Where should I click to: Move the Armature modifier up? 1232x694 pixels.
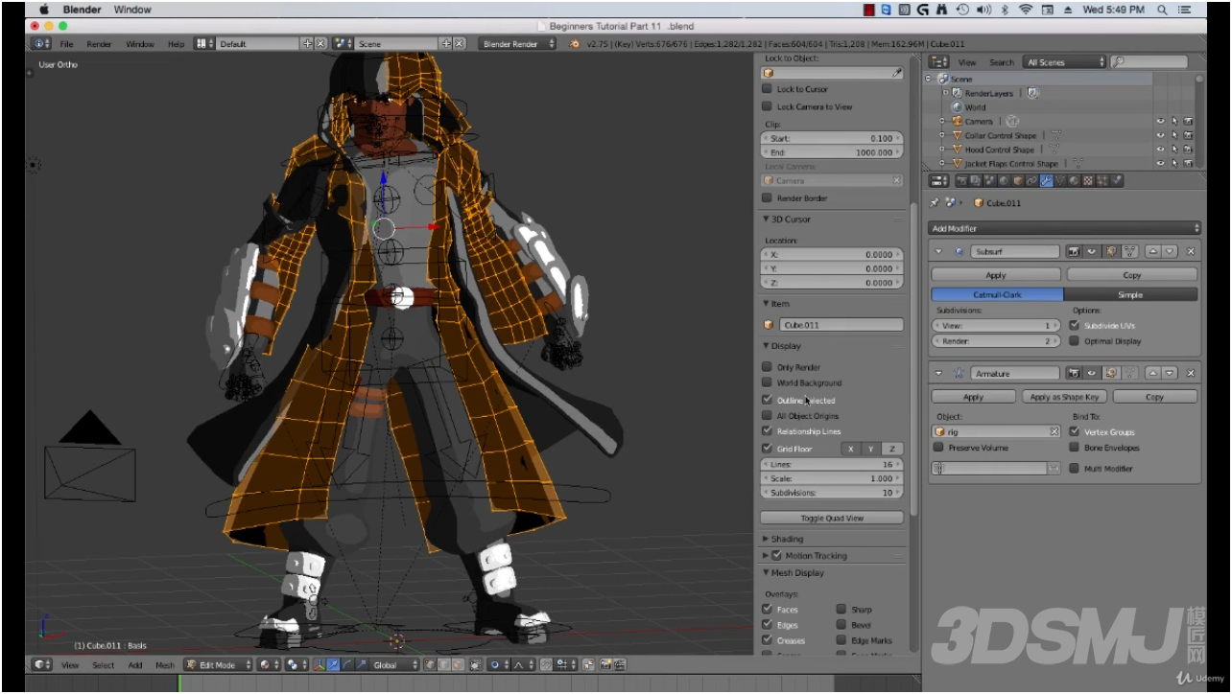coord(1152,373)
